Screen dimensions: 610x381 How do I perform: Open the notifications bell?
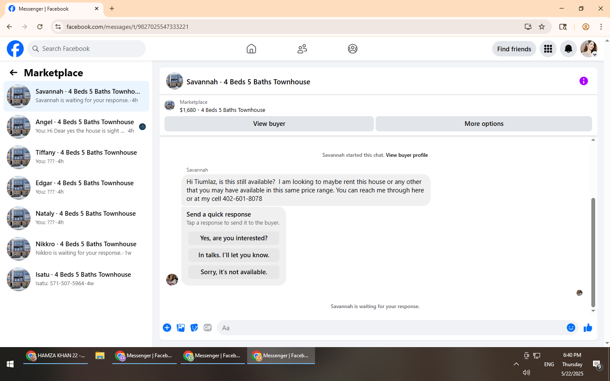pyautogui.click(x=568, y=49)
